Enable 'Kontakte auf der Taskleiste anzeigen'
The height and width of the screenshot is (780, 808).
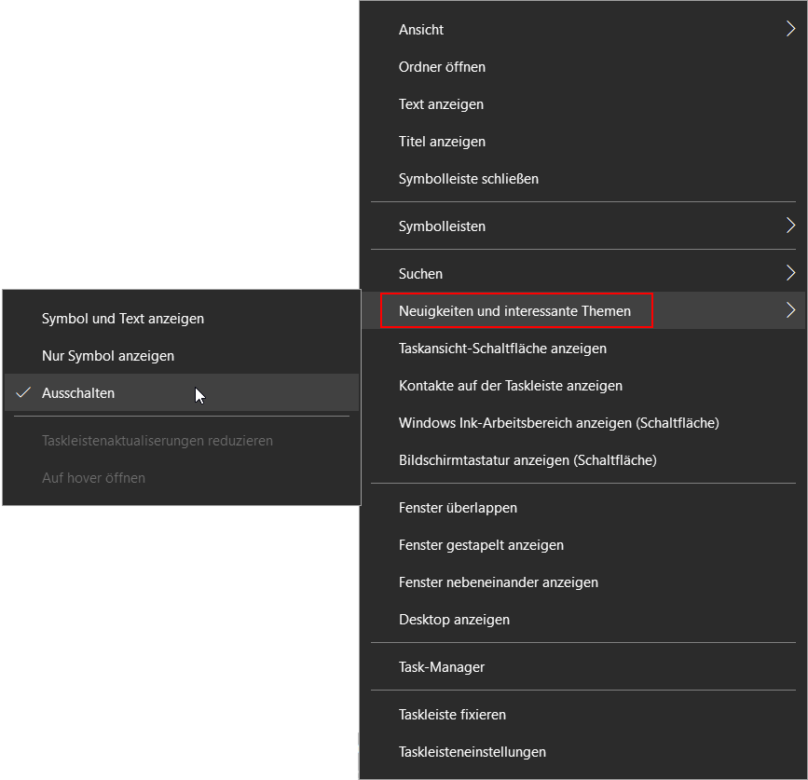[510, 386]
